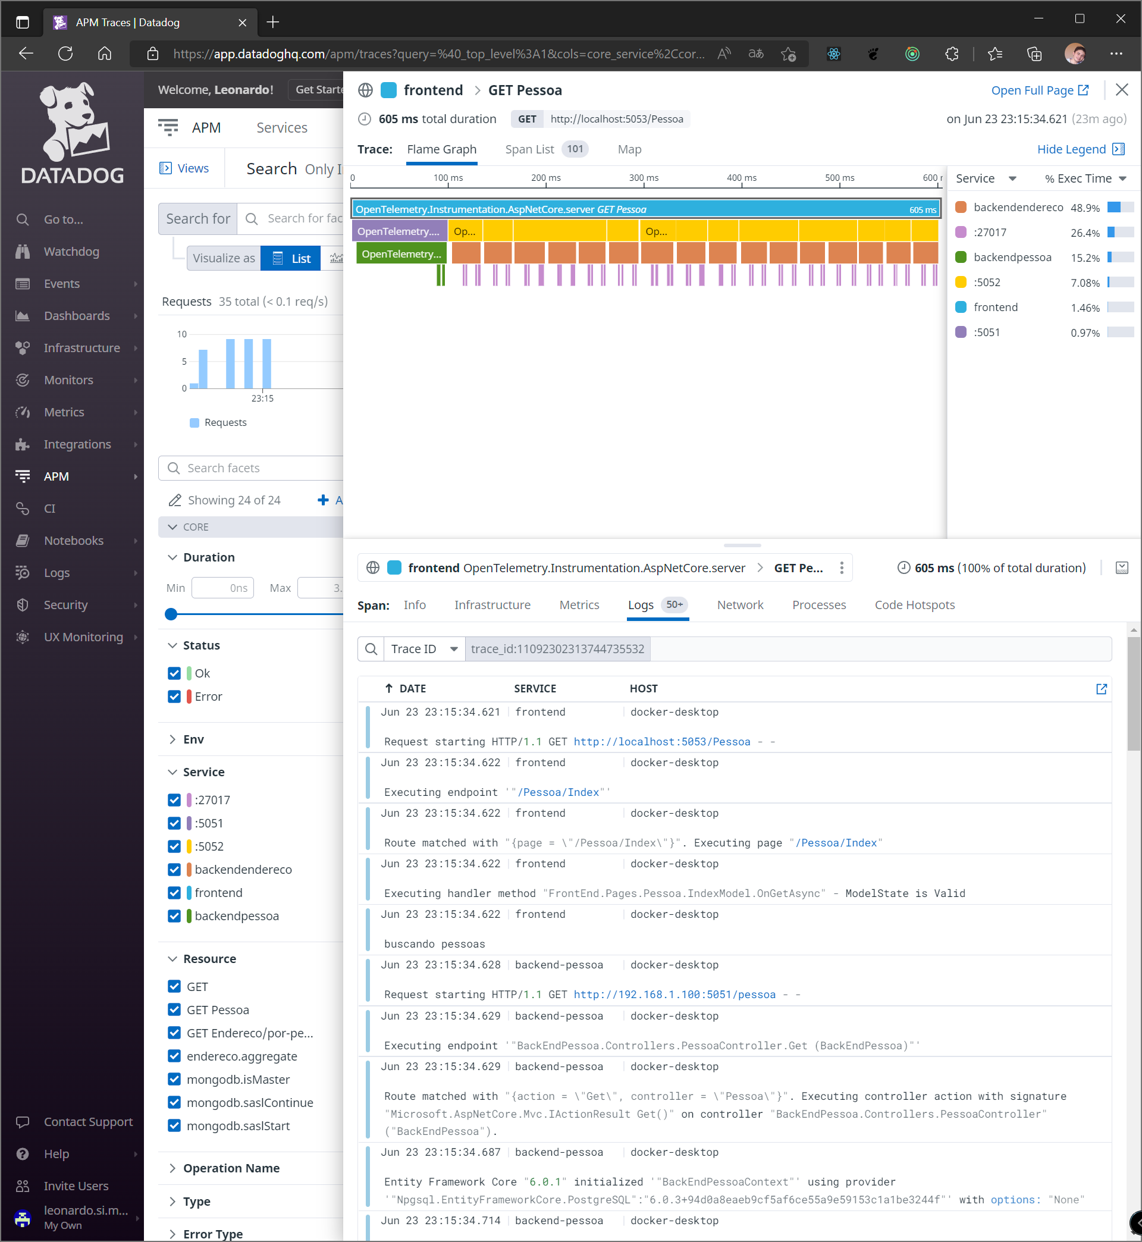Open logs in new window icon
Image resolution: width=1142 pixels, height=1242 pixels.
[x=1100, y=688]
